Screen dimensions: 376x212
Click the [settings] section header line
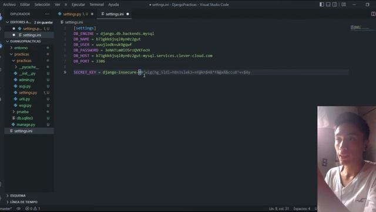point(85,28)
